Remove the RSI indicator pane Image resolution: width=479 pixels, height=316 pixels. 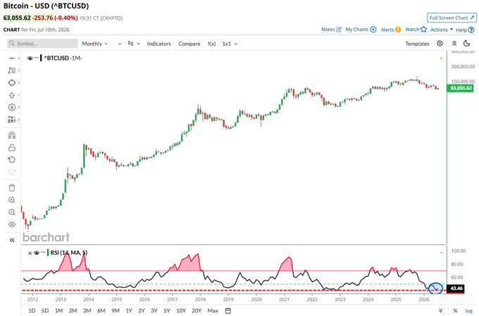30,253
